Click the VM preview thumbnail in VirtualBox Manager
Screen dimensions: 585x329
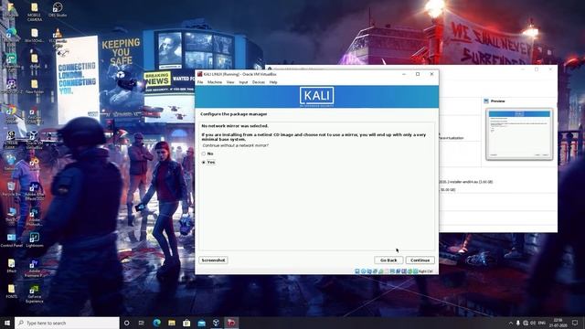tap(519, 134)
